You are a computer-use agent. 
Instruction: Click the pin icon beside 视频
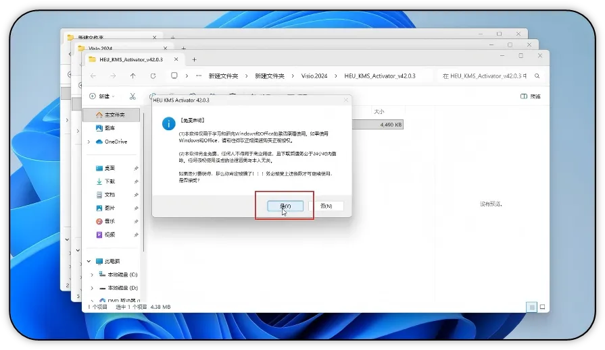[x=136, y=235]
